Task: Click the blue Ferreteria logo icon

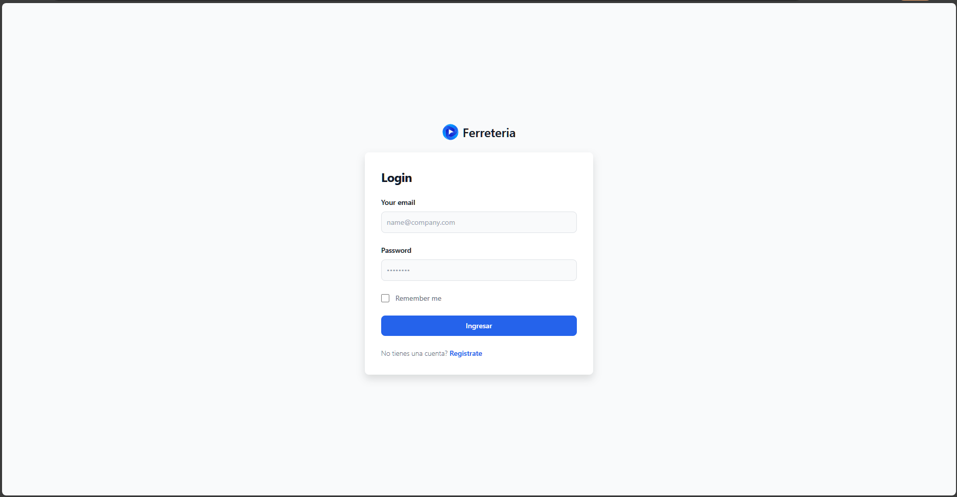Action: pos(450,132)
